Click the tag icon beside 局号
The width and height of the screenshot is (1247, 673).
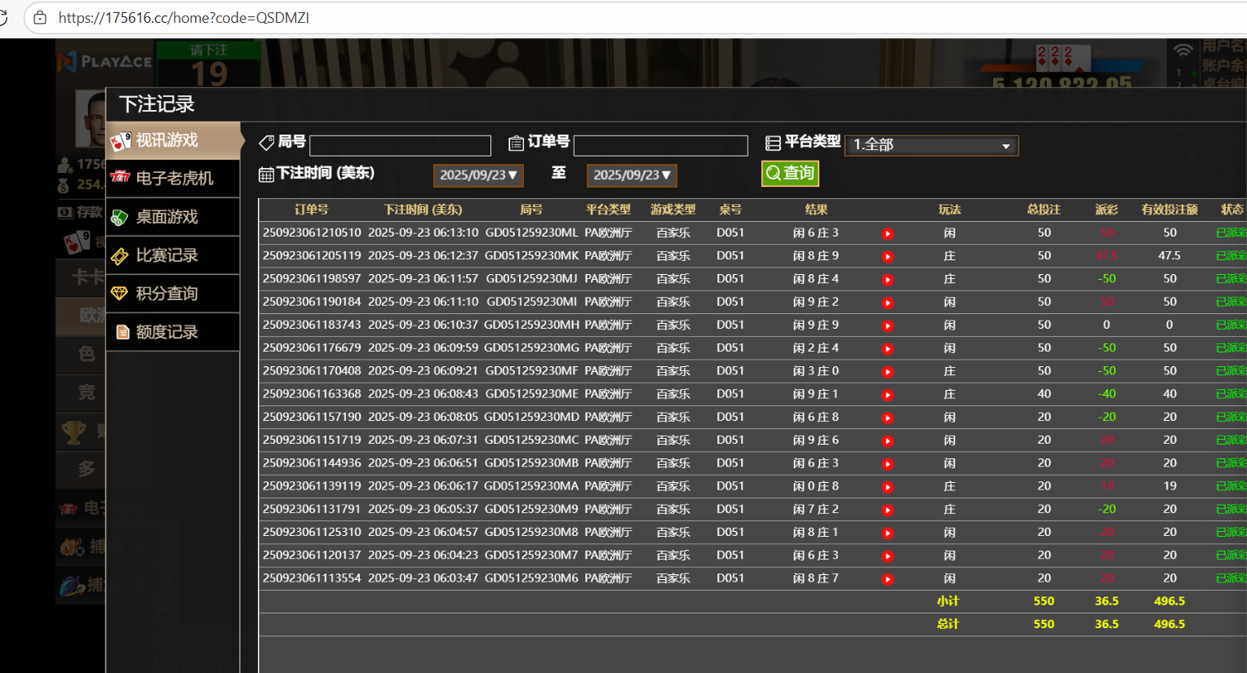266,143
